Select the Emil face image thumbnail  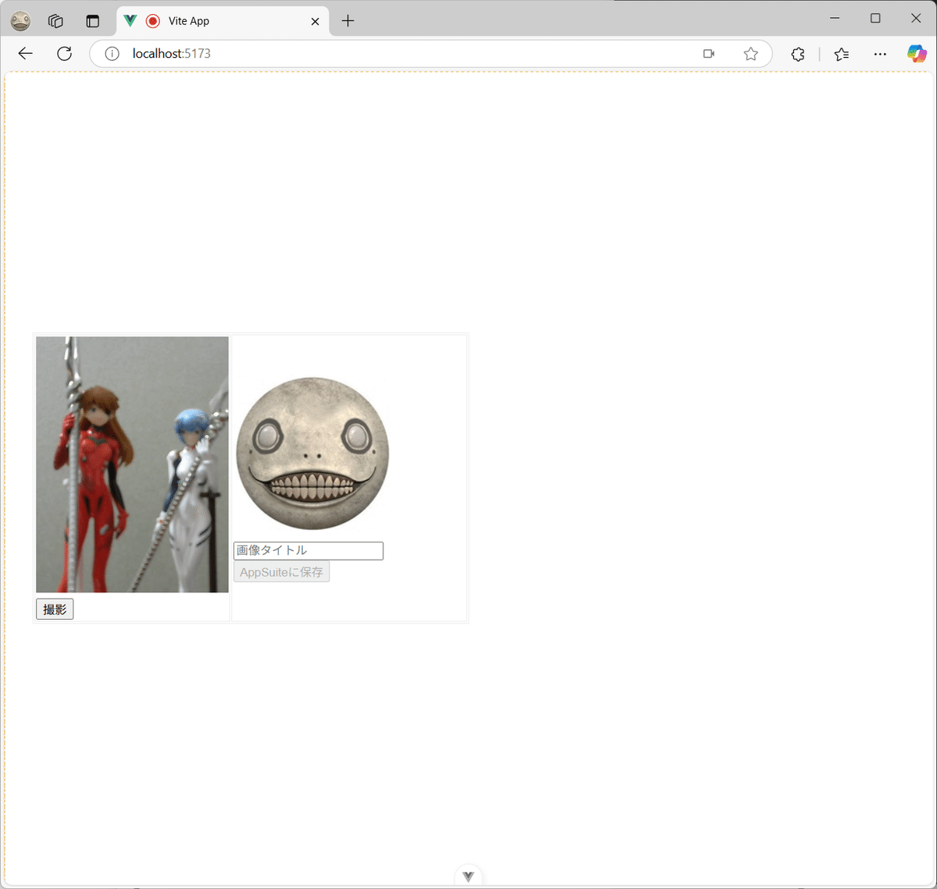coord(312,454)
